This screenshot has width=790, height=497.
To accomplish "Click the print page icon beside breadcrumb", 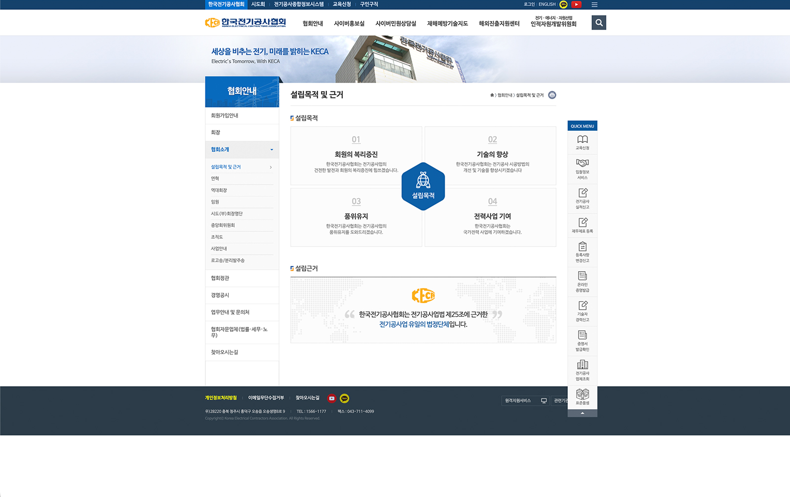I will [x=552, y=95].
